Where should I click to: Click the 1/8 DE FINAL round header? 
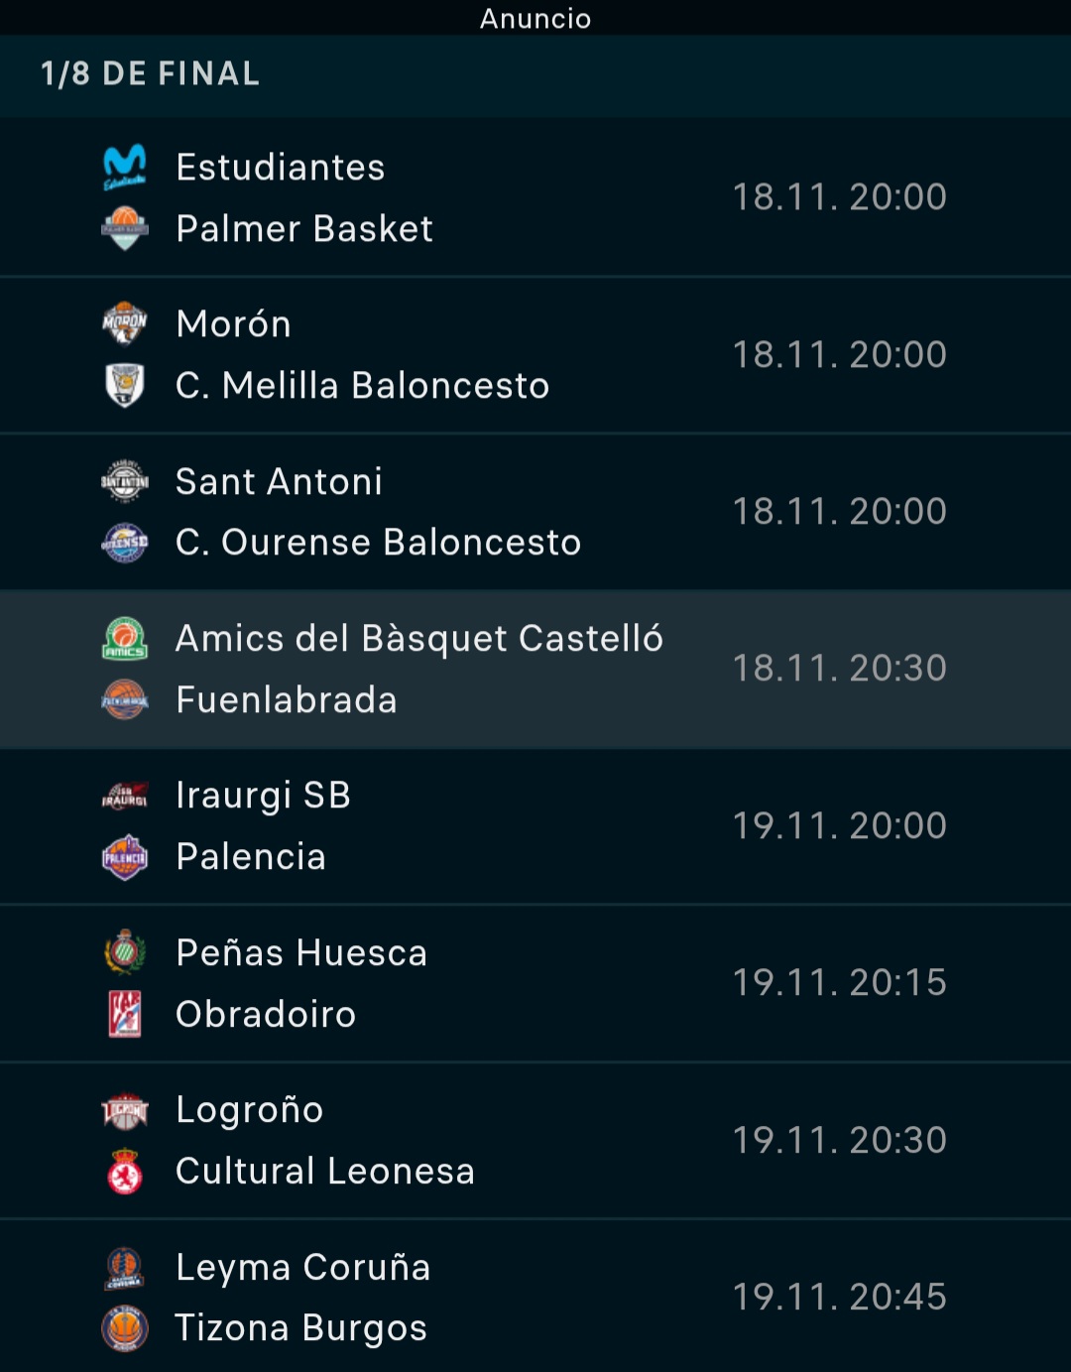151,74
